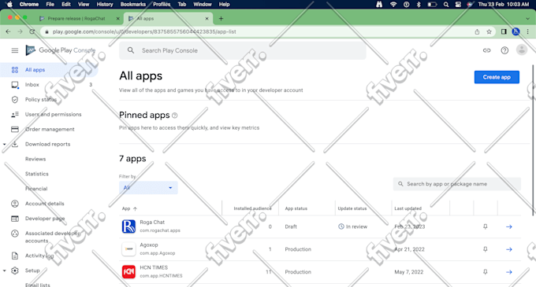
Task: Open Account details
Action: click(44, 204)
